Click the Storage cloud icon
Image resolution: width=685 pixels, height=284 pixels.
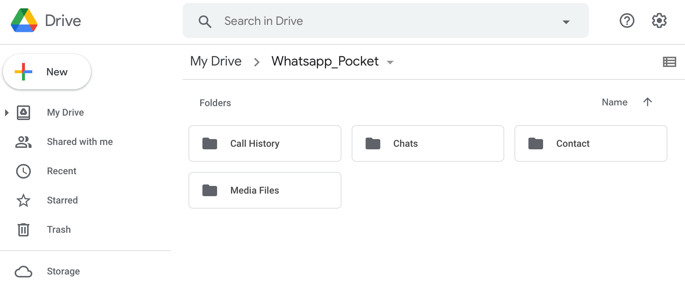[x=23, y=272]
